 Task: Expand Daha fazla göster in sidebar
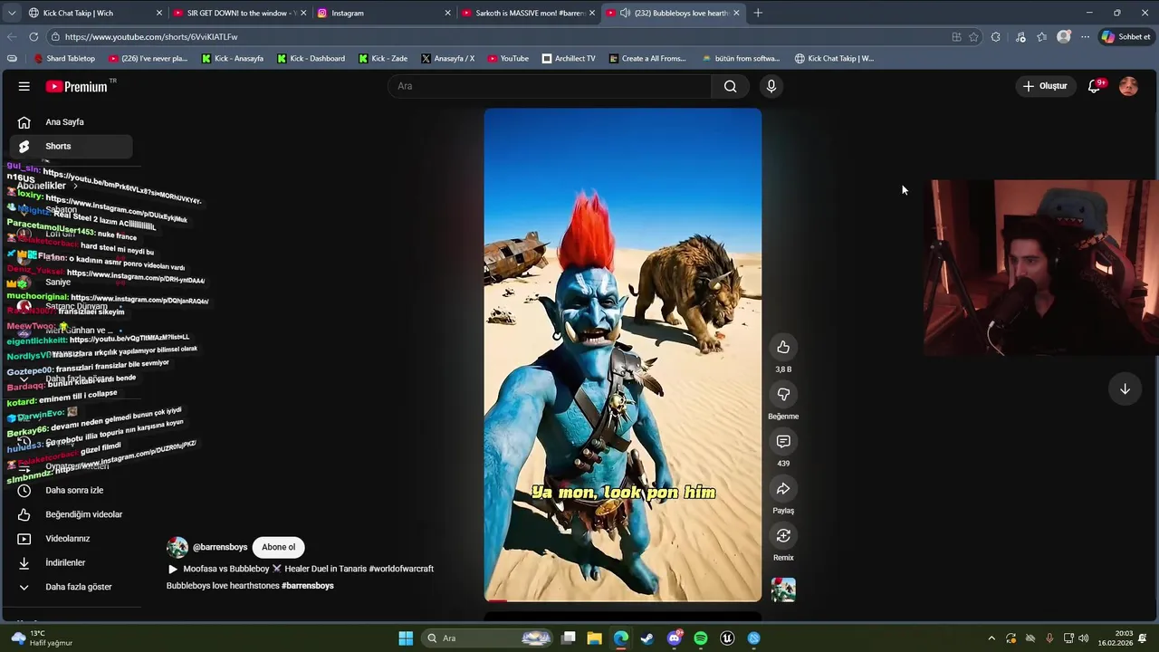tap(71, 587)
